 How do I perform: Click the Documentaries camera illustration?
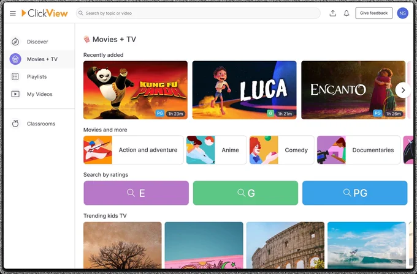pos(331,150)
